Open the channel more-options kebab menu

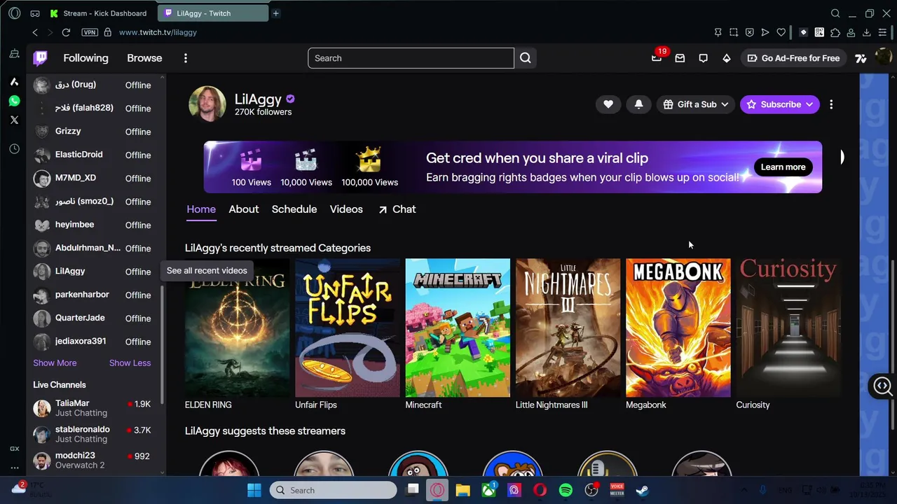831,104
